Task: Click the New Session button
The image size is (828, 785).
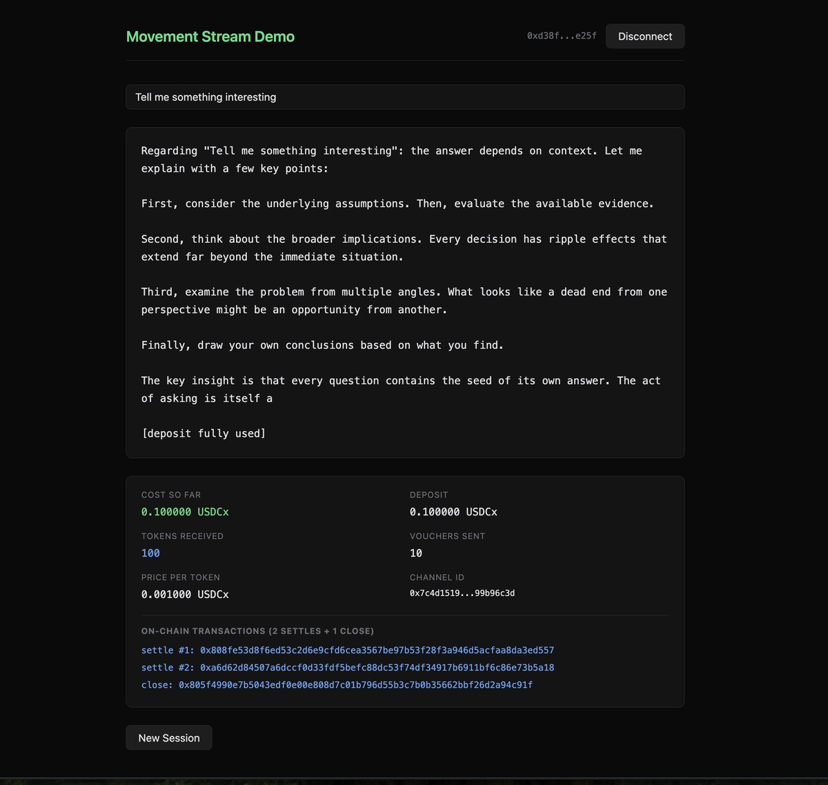Action: pos(169,737)
